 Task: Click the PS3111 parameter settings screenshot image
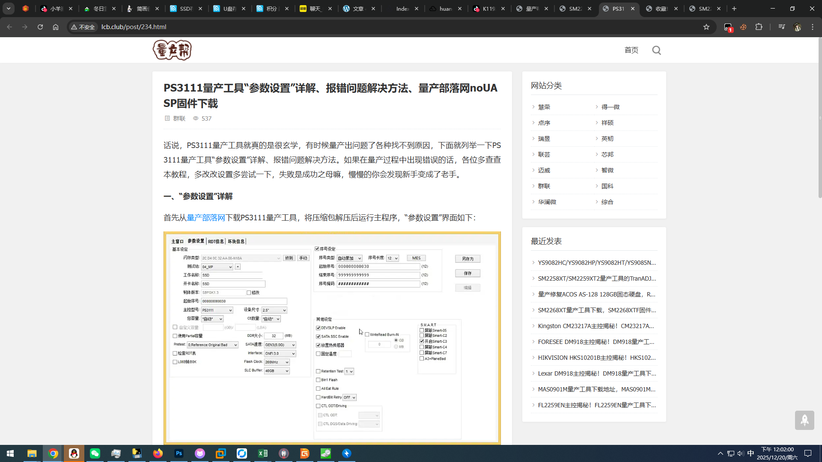(332, 338)
